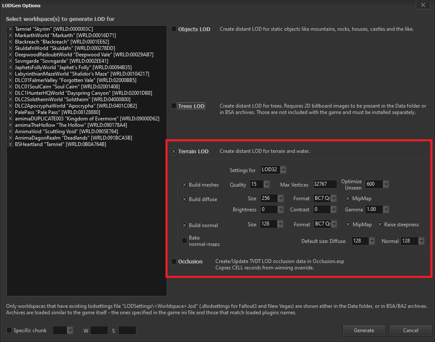The height and width of the screenshot is (342, 435).
Task: Click the Generate button
Action: (364, 330)
